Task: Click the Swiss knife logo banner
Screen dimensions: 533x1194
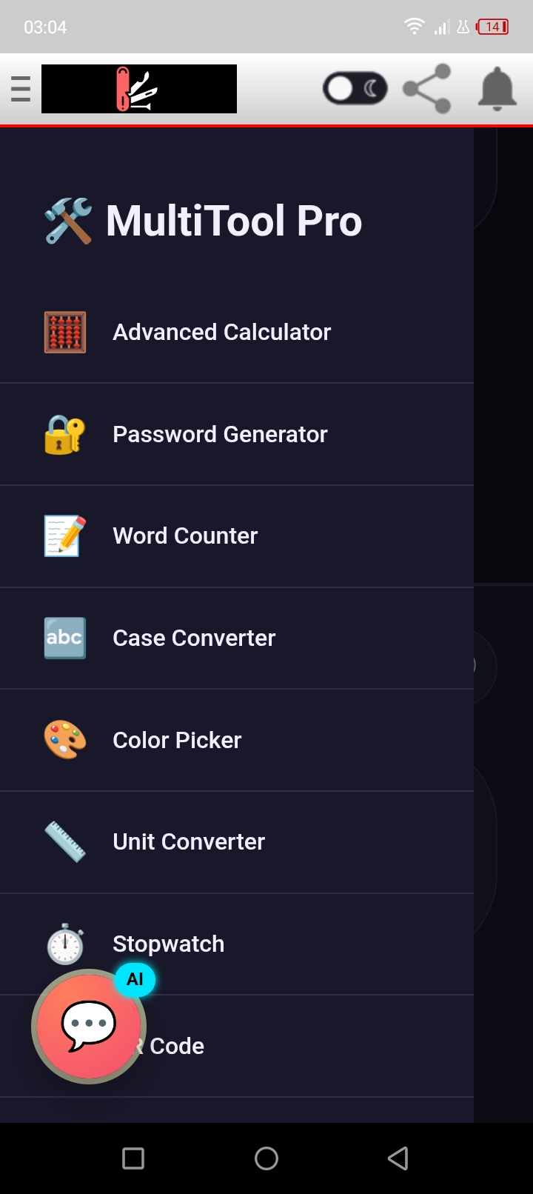Action: click(x=139, y=89)
